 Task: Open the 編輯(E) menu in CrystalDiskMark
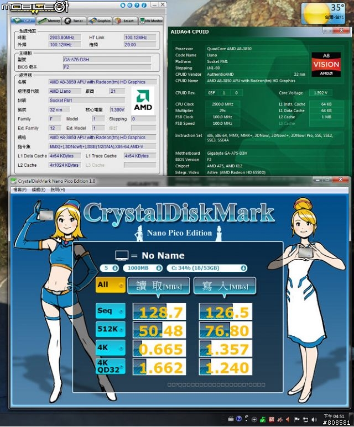(x=39, y=189)
